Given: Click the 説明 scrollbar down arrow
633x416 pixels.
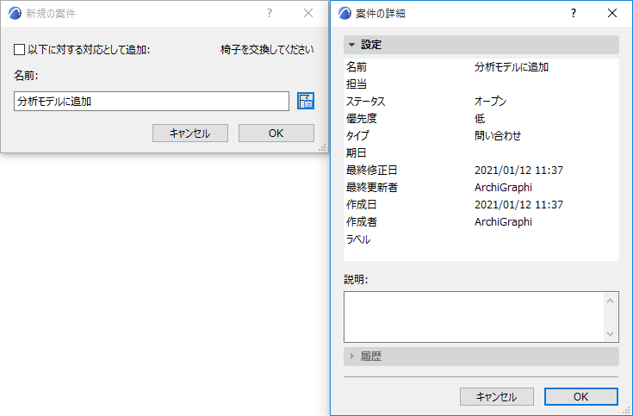Looking at the screenshot, I should pos(611,334).
